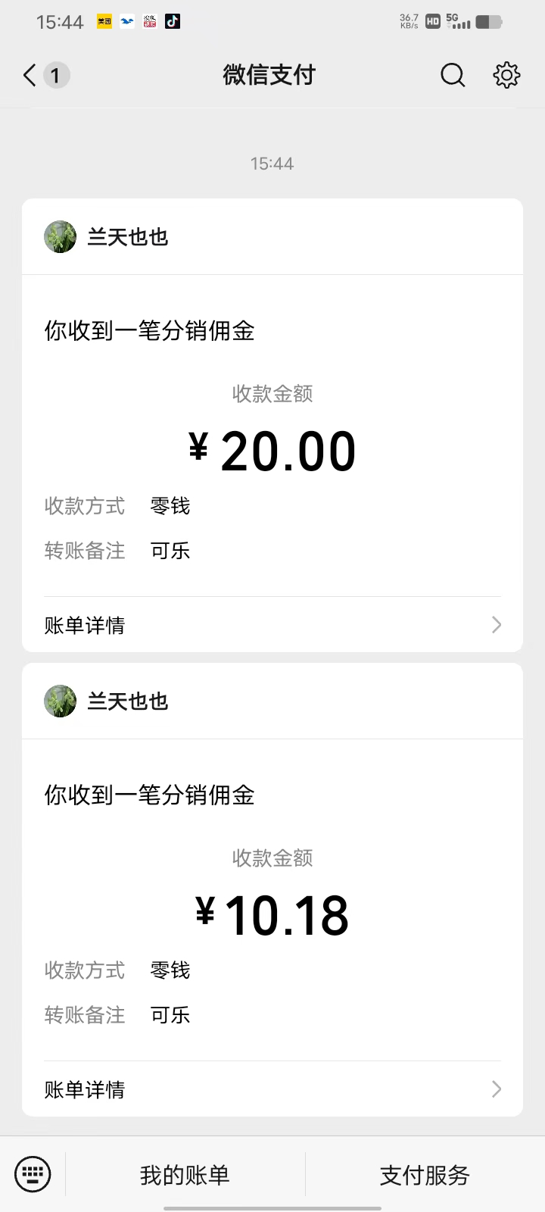Open 我的账单 bottom menu

[185, 1175]
